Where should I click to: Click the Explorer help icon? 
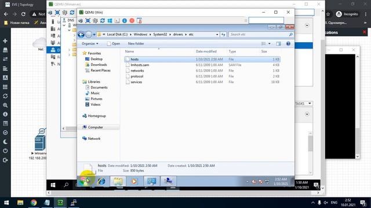tap(288, 44)
